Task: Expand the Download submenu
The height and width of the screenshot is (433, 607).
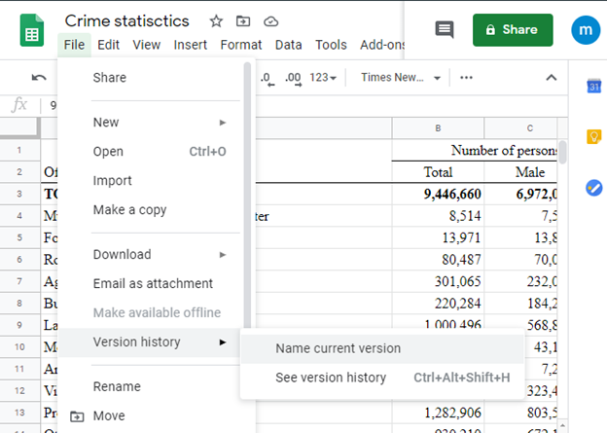Action: 151,255
